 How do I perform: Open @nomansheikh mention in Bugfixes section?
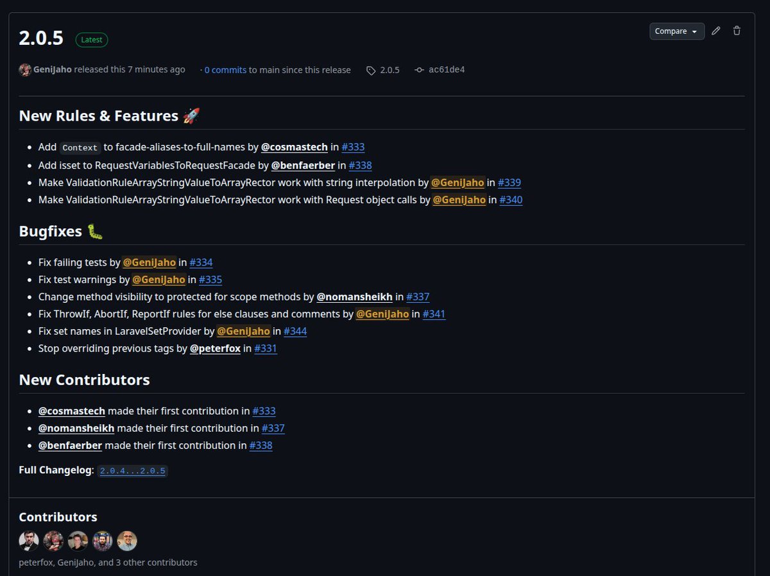coord(355,296)
